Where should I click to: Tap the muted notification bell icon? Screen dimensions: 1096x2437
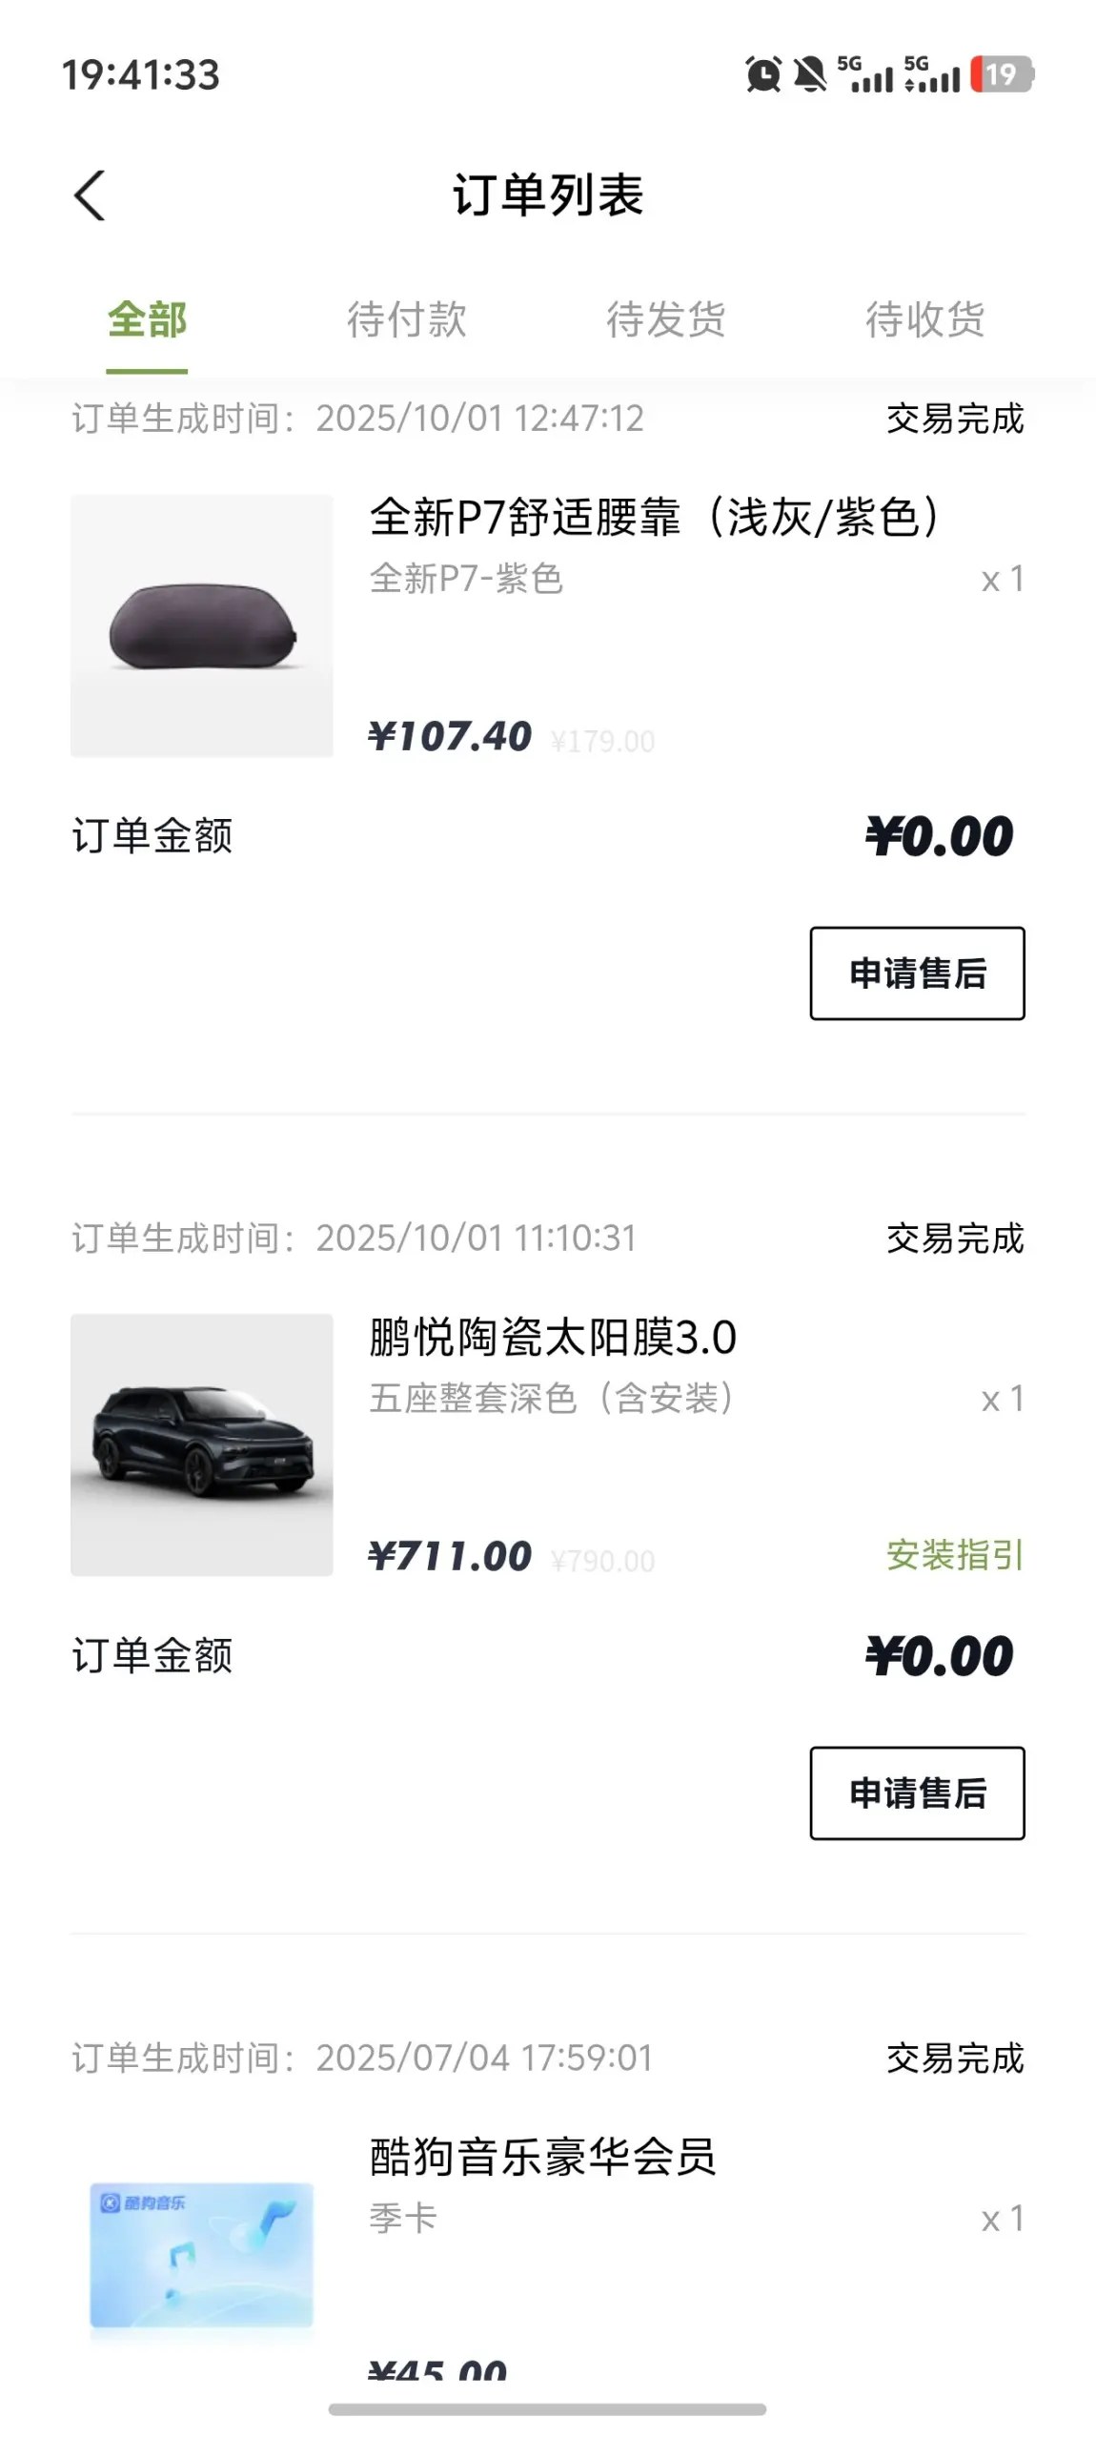point(810,74)
